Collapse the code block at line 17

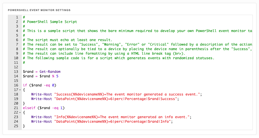20,90
